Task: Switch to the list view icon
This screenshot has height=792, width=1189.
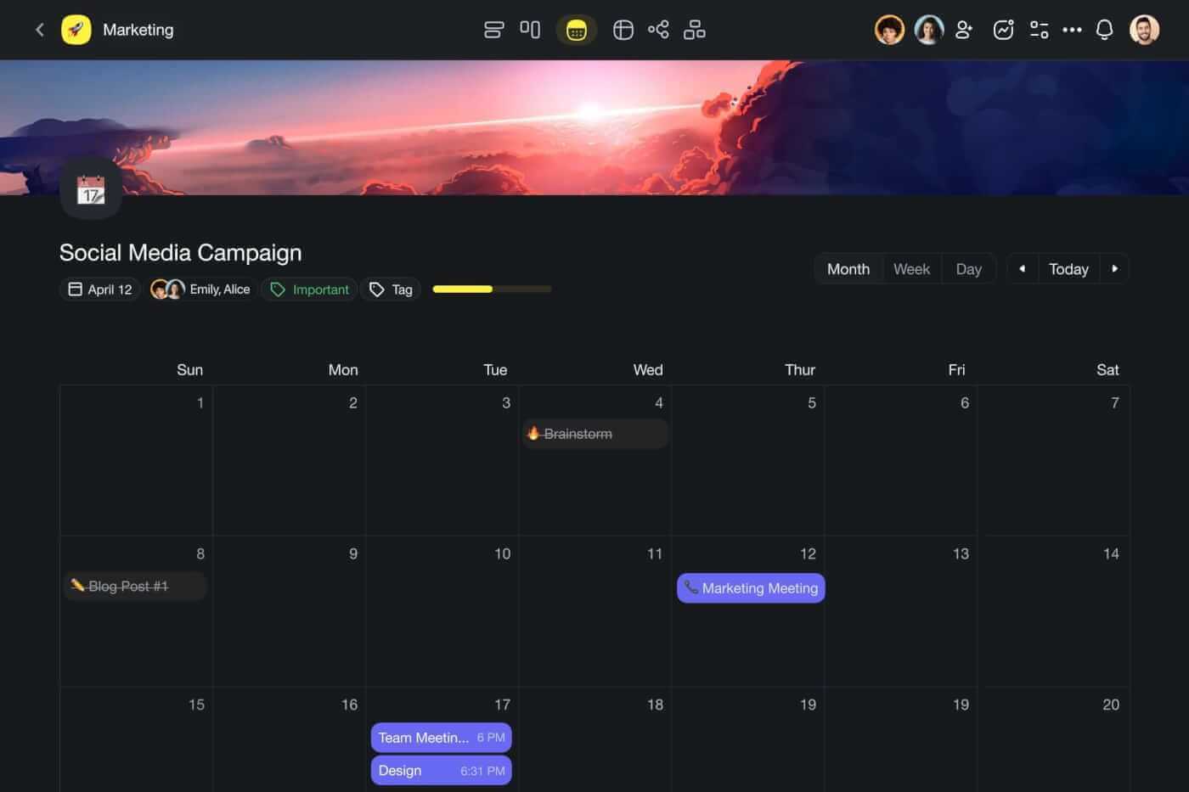Action: (x=493, y=31)
